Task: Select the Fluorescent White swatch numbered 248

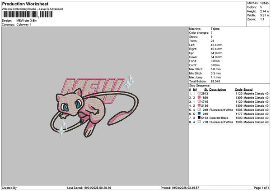Action: click(199, 109)
